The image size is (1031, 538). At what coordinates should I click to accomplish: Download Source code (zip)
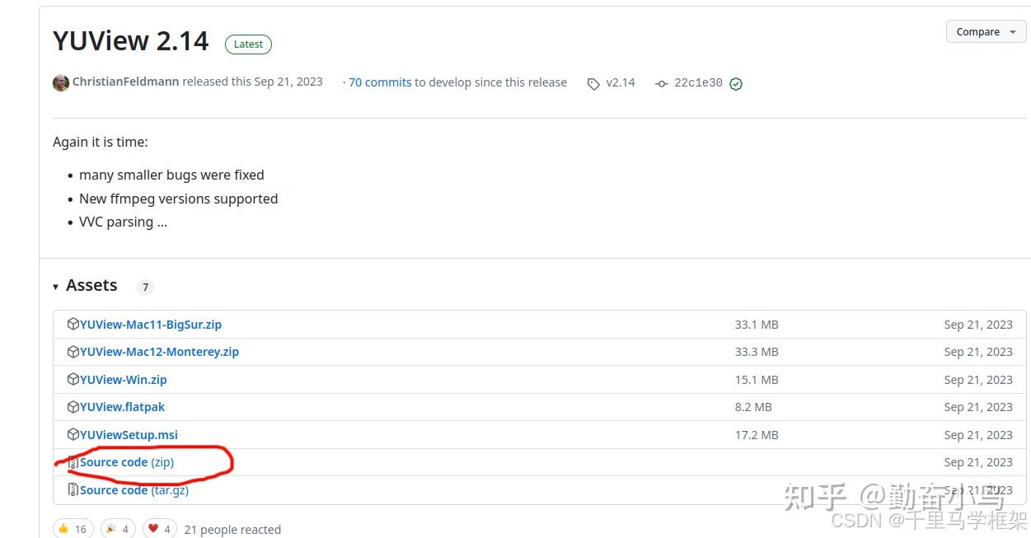126,462
